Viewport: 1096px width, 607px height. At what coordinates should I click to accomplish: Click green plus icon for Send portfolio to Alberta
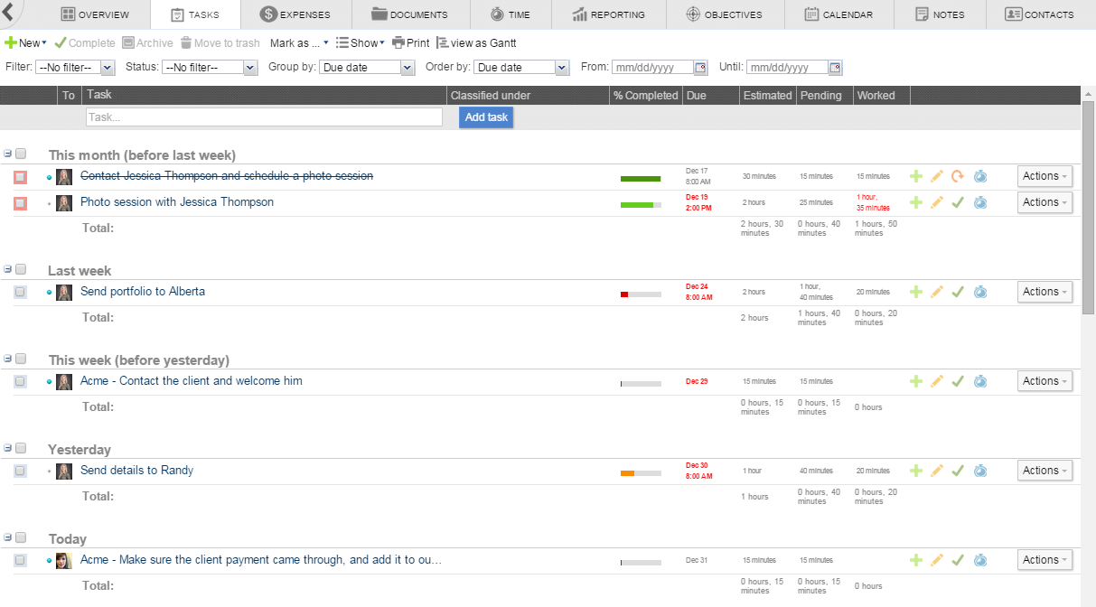tap(916, 292)
